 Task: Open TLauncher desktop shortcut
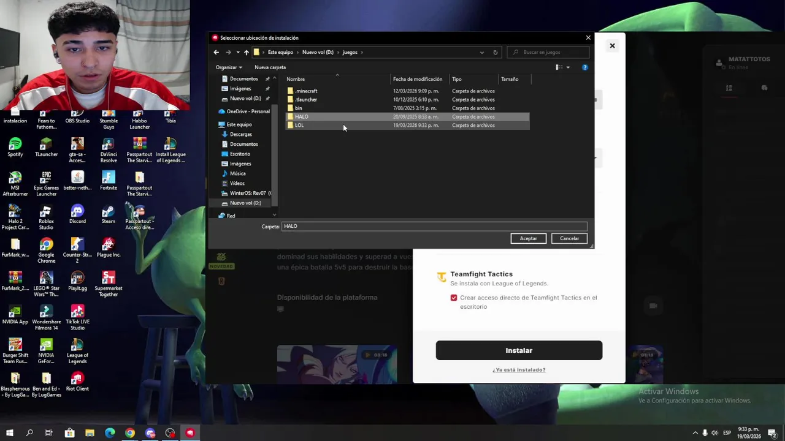click(46, 147)
